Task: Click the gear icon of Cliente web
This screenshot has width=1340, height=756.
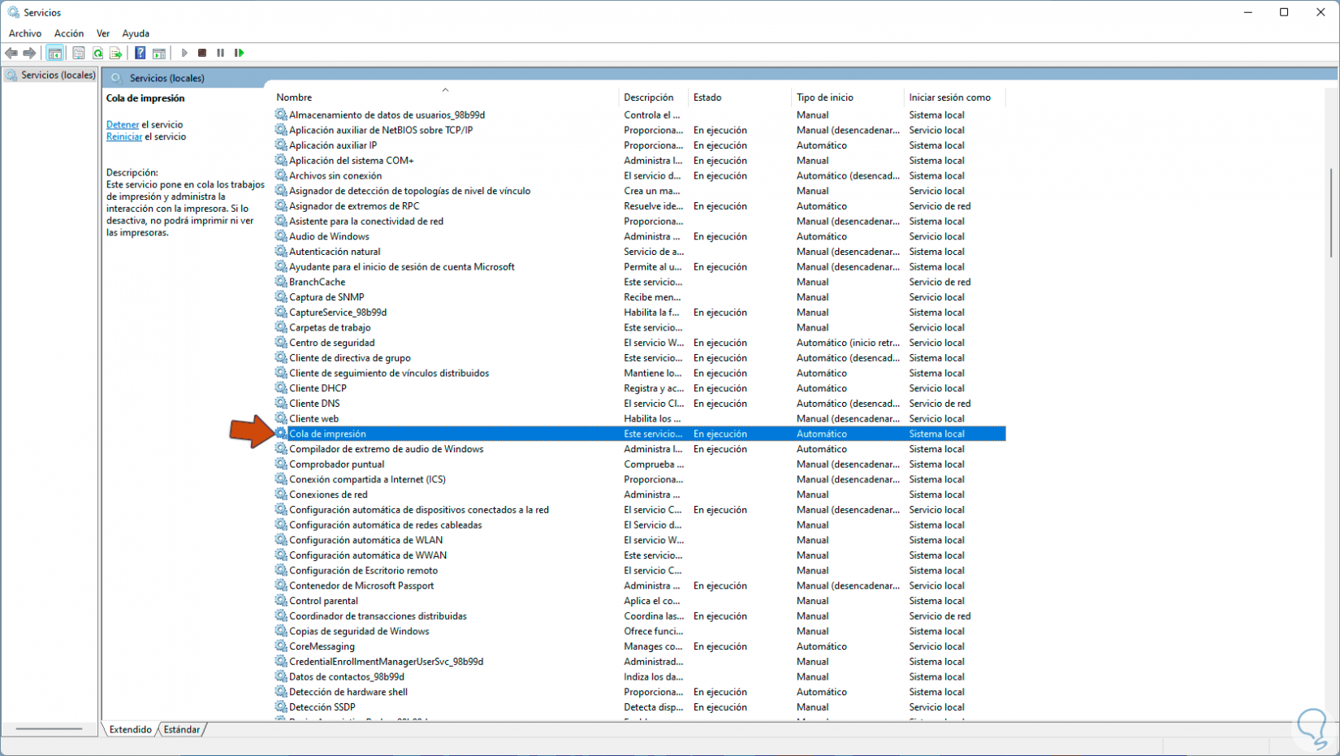Action: tap(281, 419)
